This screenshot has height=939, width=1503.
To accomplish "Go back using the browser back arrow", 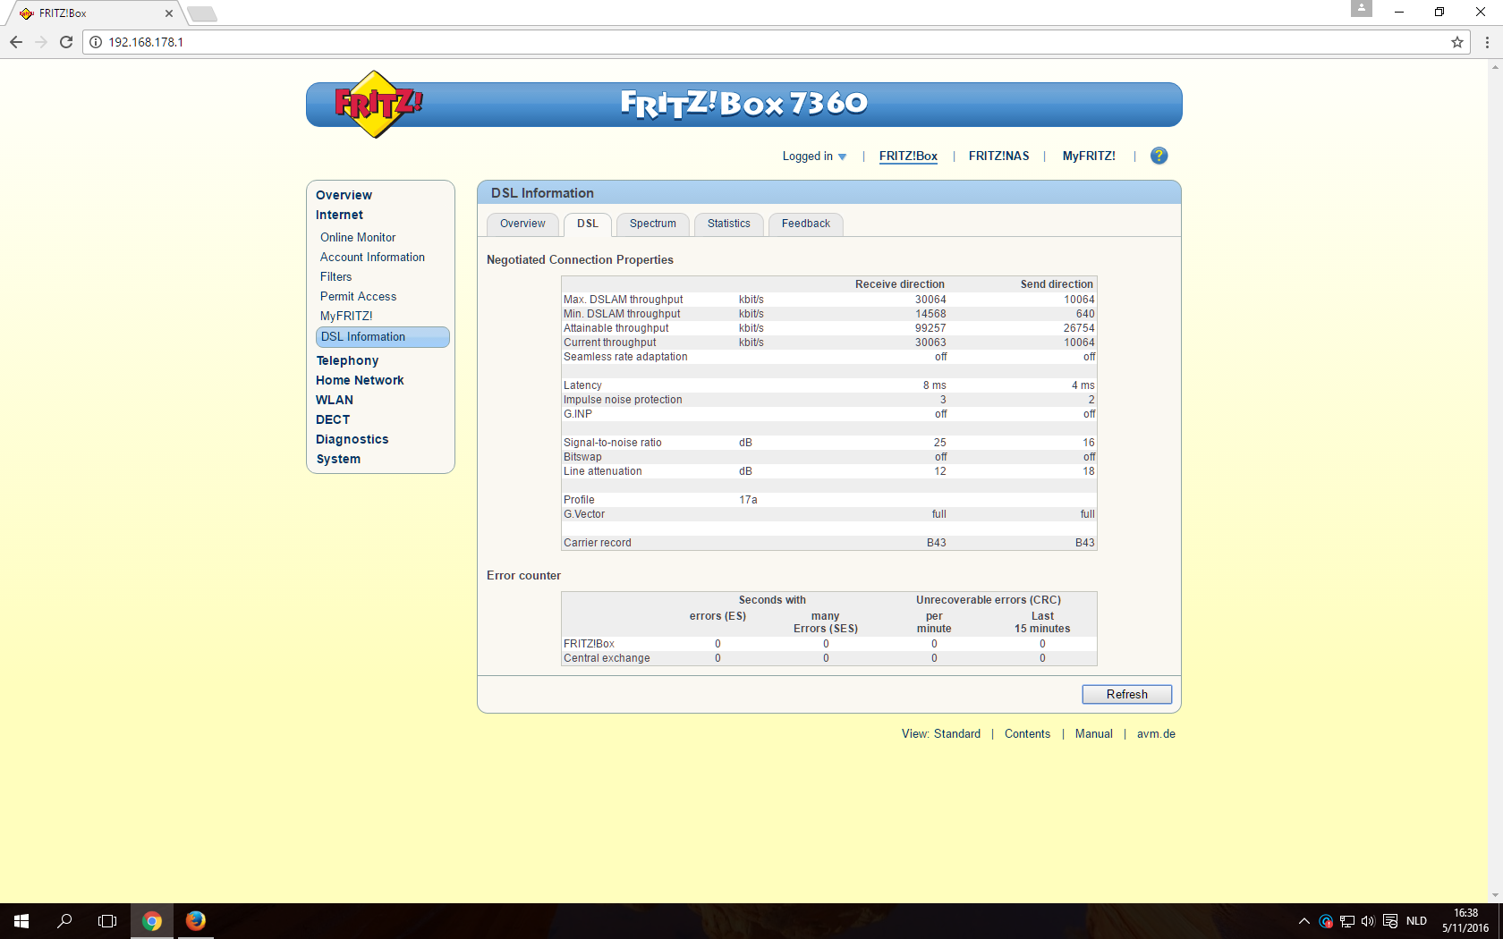I will tap(16, 42).
